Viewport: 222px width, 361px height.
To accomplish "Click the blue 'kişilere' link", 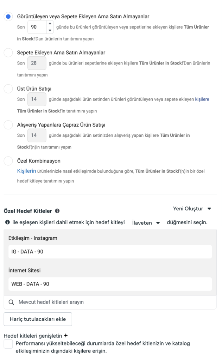I will click(202, 99).
